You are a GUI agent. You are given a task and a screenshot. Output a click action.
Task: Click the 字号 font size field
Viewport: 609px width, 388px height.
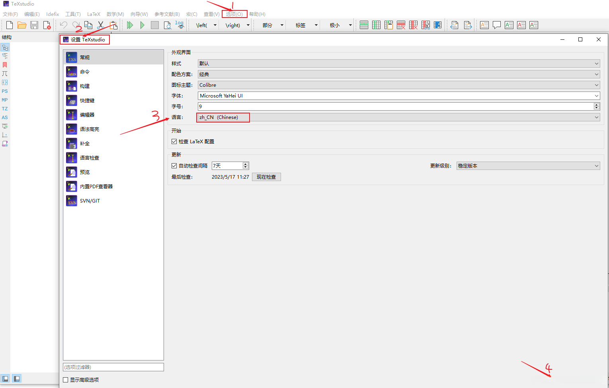click(x=396, y=106)
